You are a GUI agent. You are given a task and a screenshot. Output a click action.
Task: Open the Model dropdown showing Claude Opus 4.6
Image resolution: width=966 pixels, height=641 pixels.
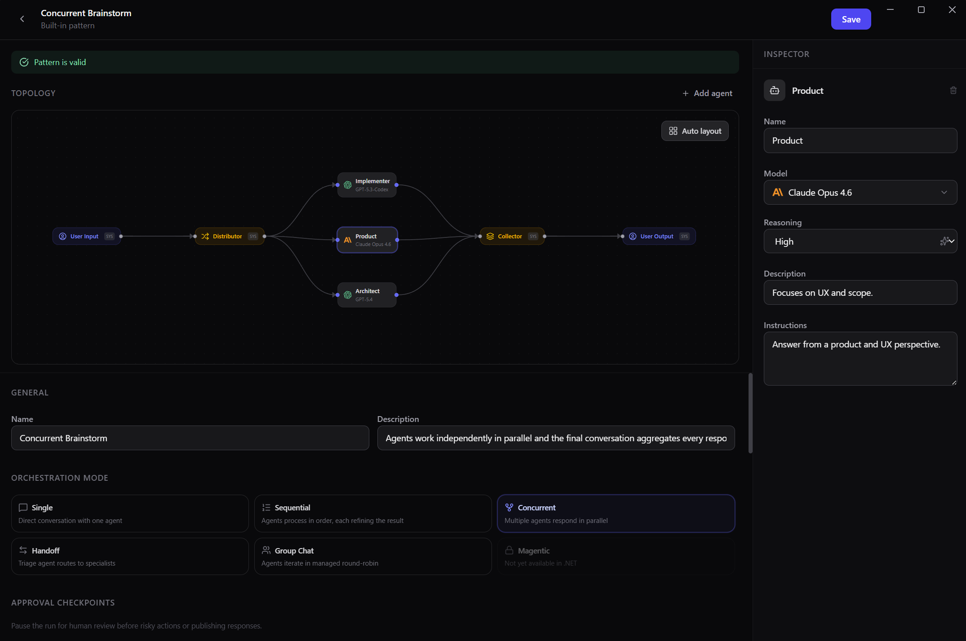pos(860,192)
